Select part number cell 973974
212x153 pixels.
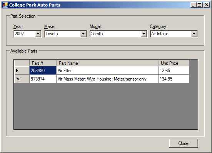coord(43,79)
